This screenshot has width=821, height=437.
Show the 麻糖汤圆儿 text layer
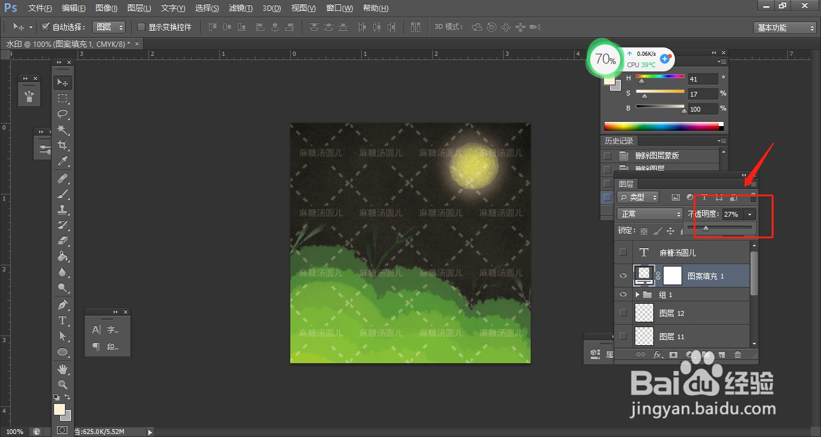(x=623, y=252)
